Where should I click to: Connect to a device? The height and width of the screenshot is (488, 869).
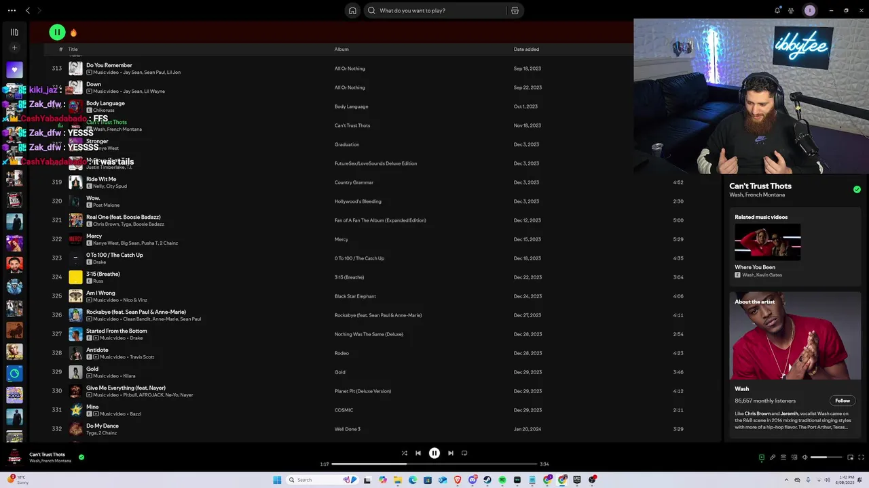(x=794, y=457)
